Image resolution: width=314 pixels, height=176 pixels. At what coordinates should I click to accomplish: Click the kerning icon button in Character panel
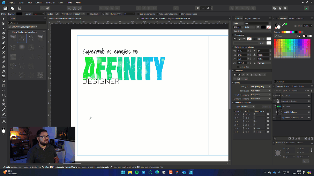tap(258, 27)
